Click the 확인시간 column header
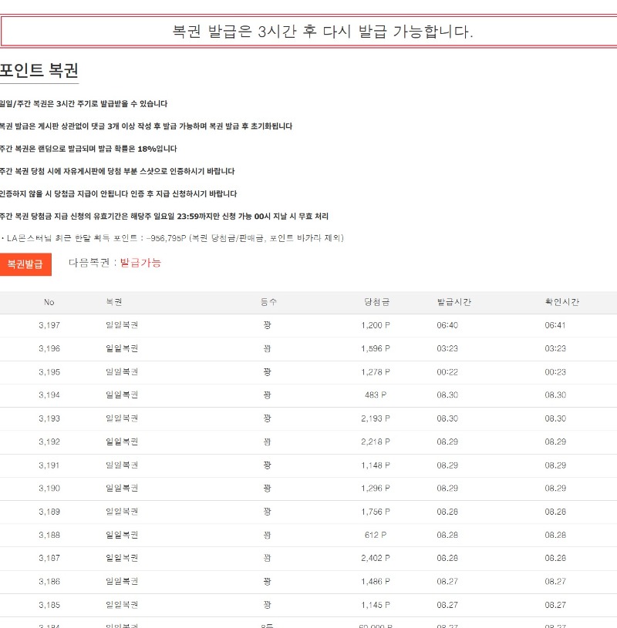The width and height of the screenshot is (617, 628). (x=561, y=302)
